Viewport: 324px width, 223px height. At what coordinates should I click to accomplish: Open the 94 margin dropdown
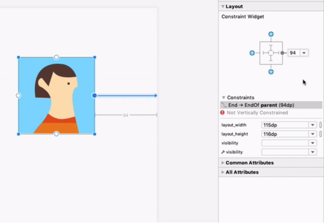[x=304, y=53]
